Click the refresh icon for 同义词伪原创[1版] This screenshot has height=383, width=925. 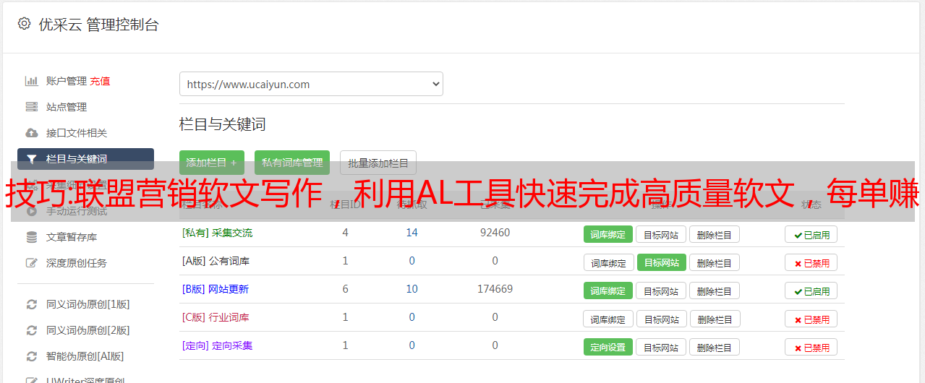pyautogui.click(x=32, y=304)
